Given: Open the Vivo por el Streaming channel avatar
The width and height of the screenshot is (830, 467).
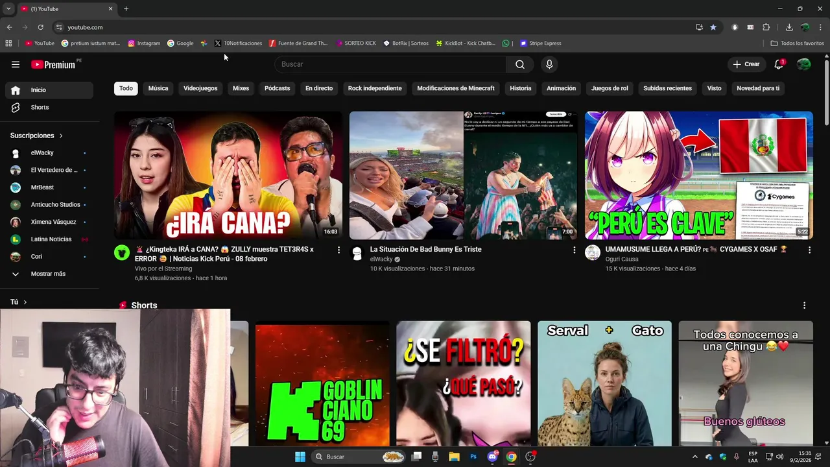Looking at the screenshot, I should 122,253.
